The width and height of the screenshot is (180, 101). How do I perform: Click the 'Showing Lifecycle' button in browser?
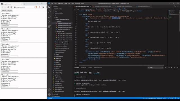(x=7, y=11)
